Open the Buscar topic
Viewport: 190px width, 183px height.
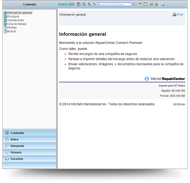coord(11,31)
